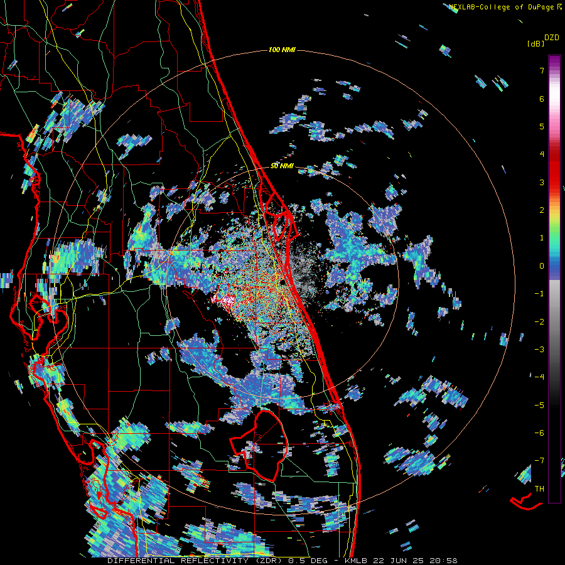
Task: Click the -6 value on color scale
Action: click(x=539, y=433)
